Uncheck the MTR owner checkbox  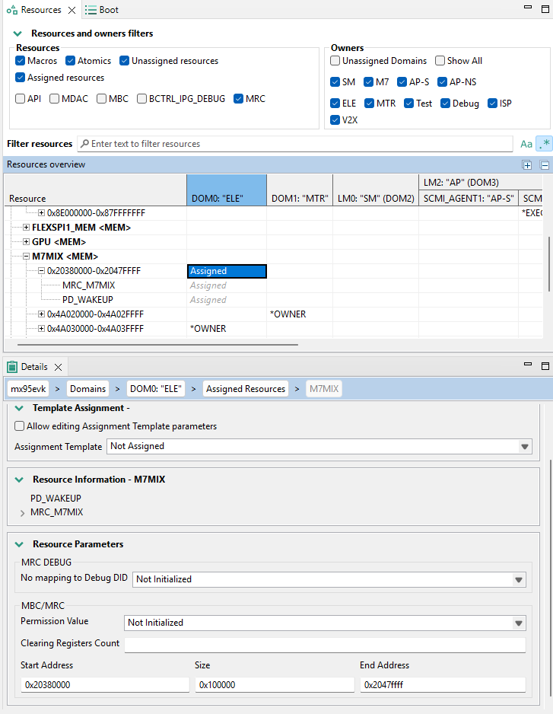coord(369,104)
